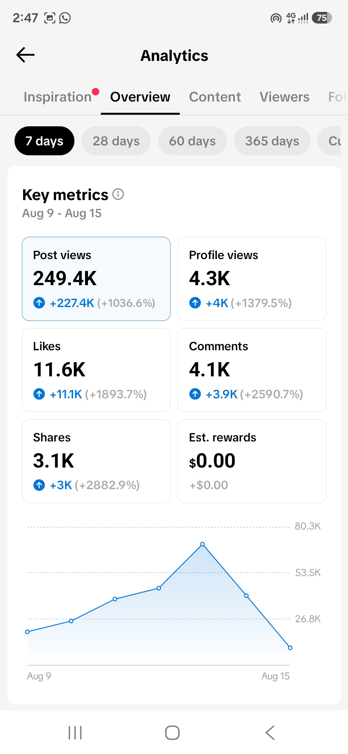The image size is (348, 754).
Task: Select the Post views metric card
Action: click(96, 279)
